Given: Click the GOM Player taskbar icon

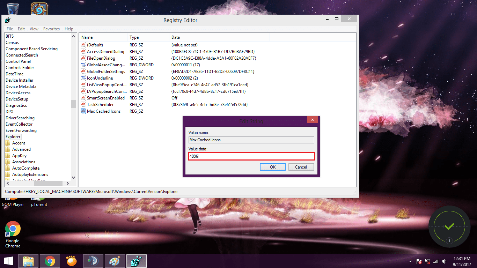Looking at the screenshot, I should [72, 261].
